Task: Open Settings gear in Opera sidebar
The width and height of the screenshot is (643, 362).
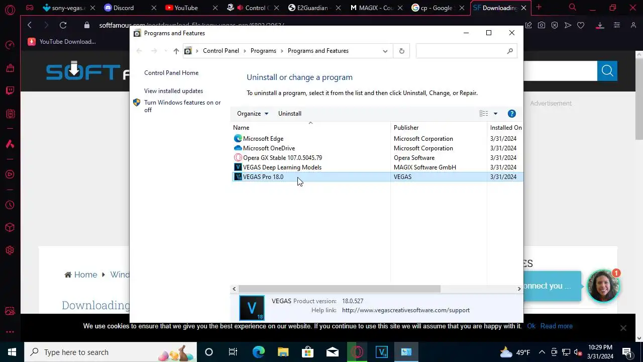Action: tap(10, 250)
